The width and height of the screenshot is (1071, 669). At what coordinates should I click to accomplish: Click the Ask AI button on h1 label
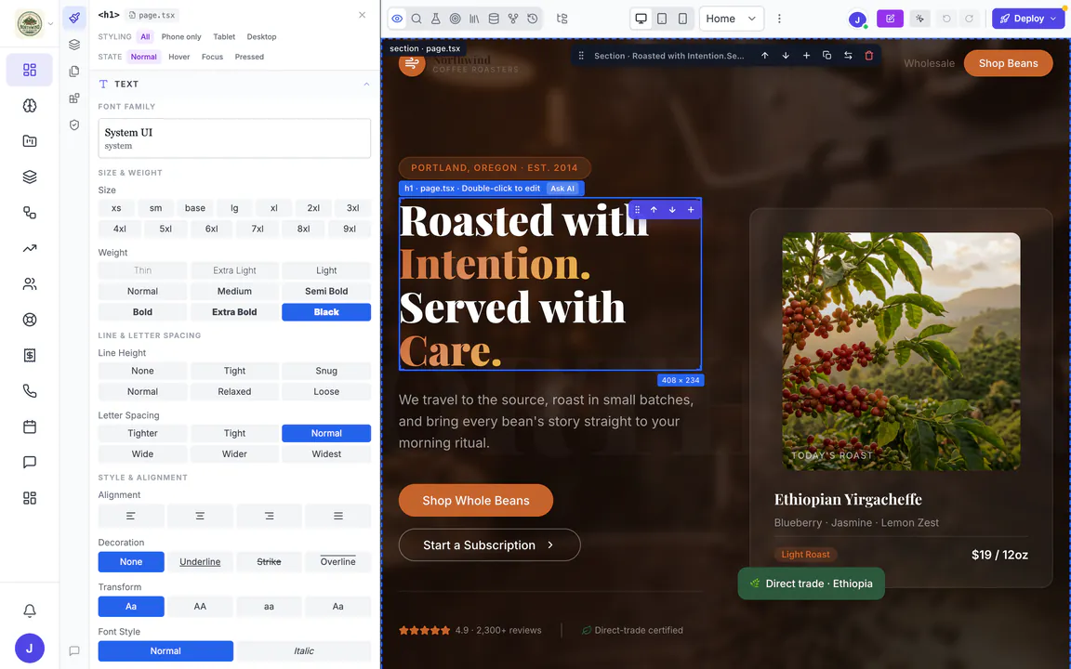[x=562, y=189]
